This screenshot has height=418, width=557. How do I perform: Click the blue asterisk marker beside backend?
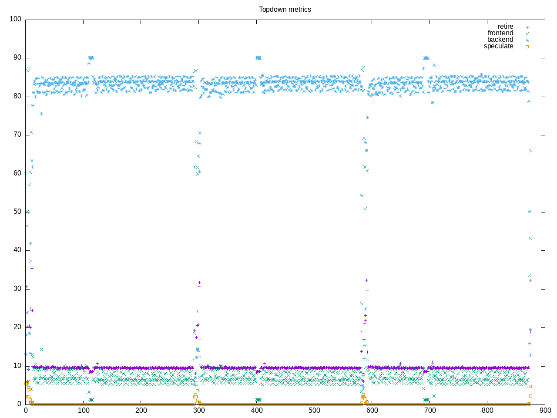(527, 40)
